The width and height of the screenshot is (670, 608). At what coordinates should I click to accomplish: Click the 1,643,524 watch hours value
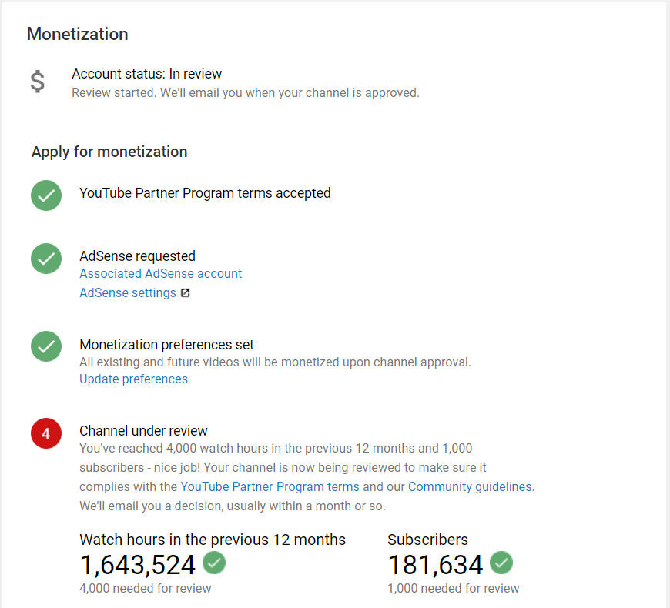point(138,565)
